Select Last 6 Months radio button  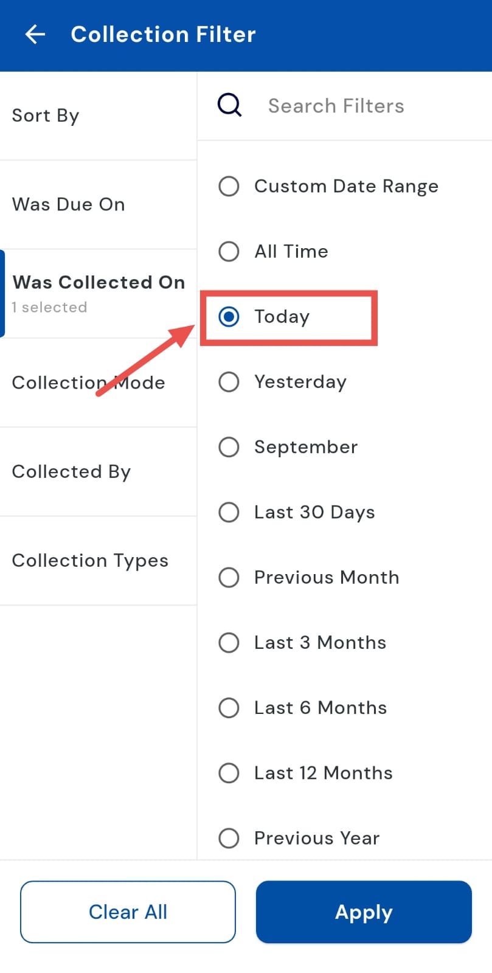click(229, 708)
